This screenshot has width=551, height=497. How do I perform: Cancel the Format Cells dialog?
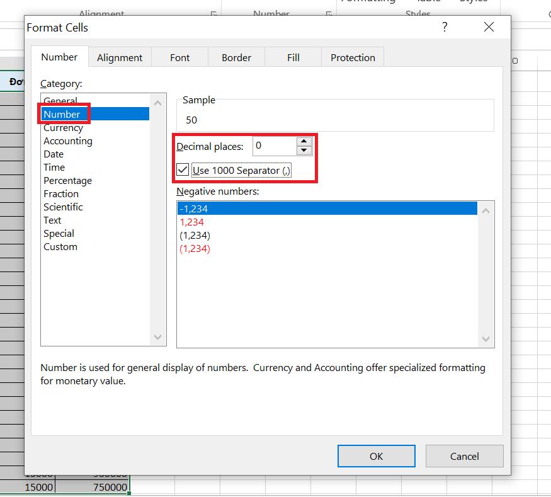click(x=465, y=456)
